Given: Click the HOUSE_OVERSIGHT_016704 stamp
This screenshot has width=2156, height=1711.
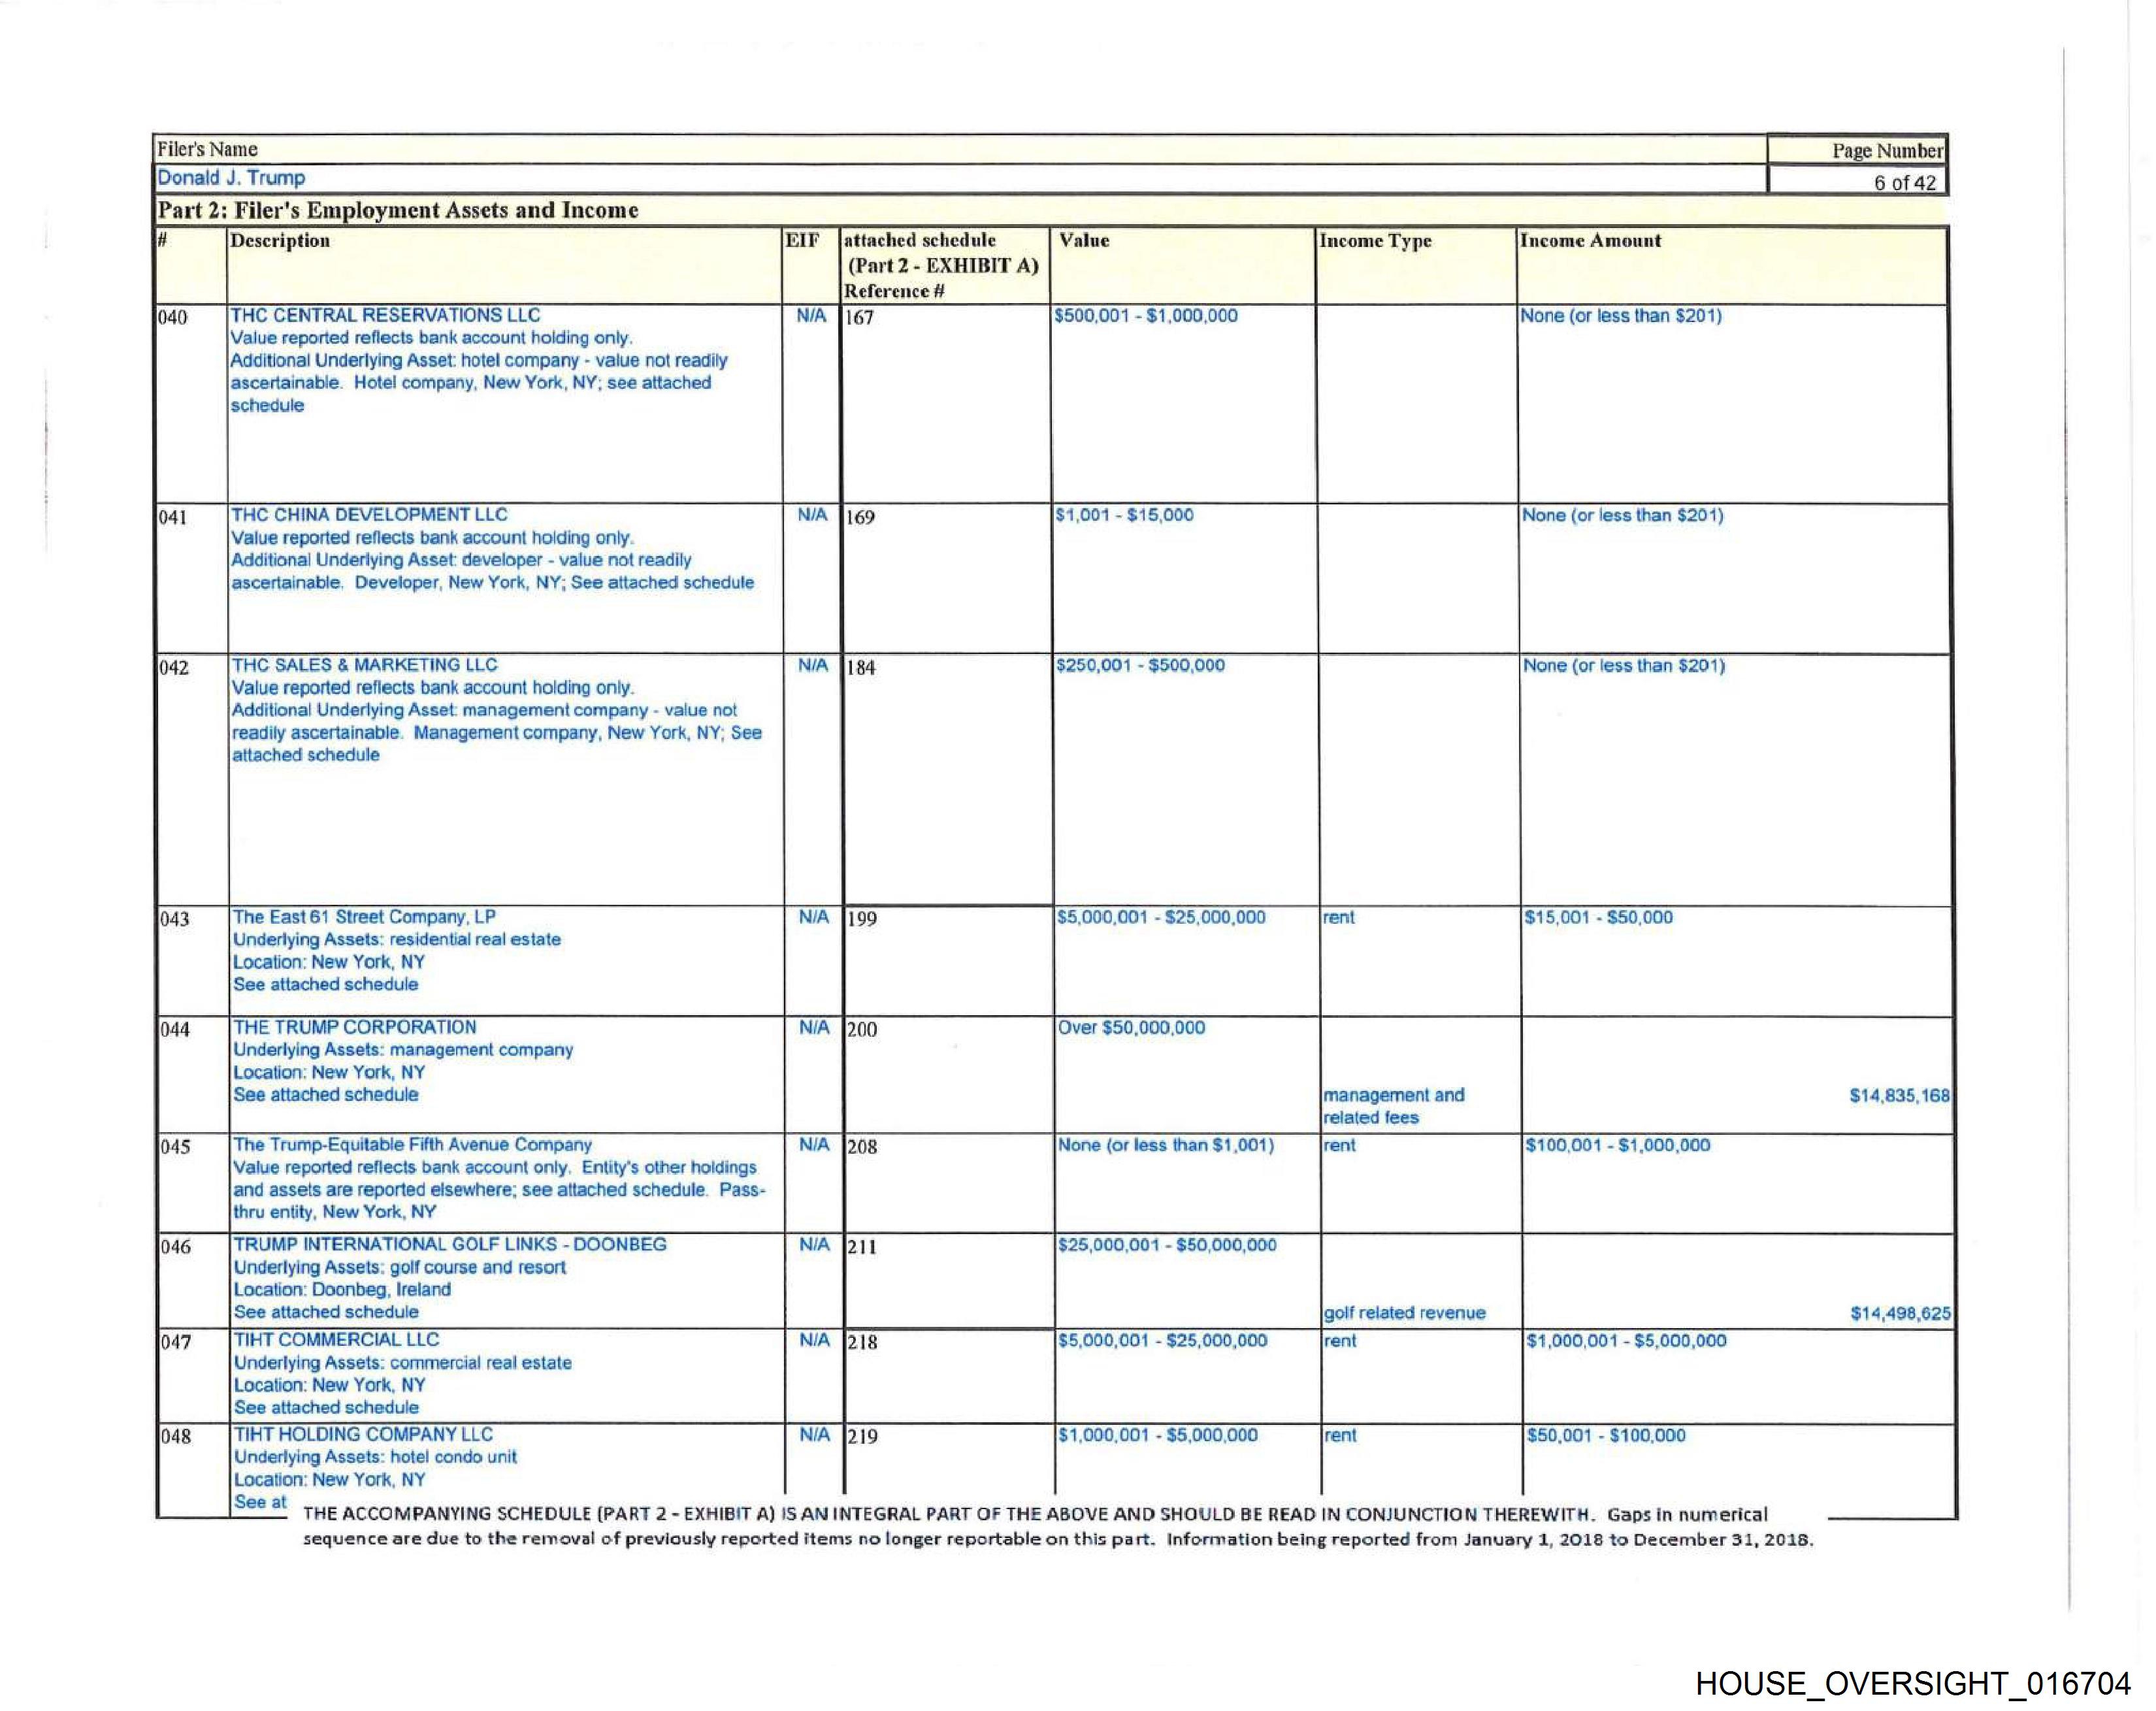Looking at the screenshot, I should coord(1913,1683).
